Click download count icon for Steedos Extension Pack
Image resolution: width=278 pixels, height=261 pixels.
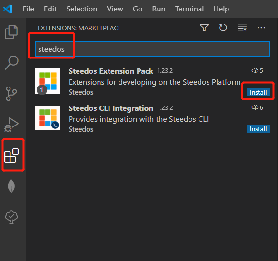(x=255, y=71)
